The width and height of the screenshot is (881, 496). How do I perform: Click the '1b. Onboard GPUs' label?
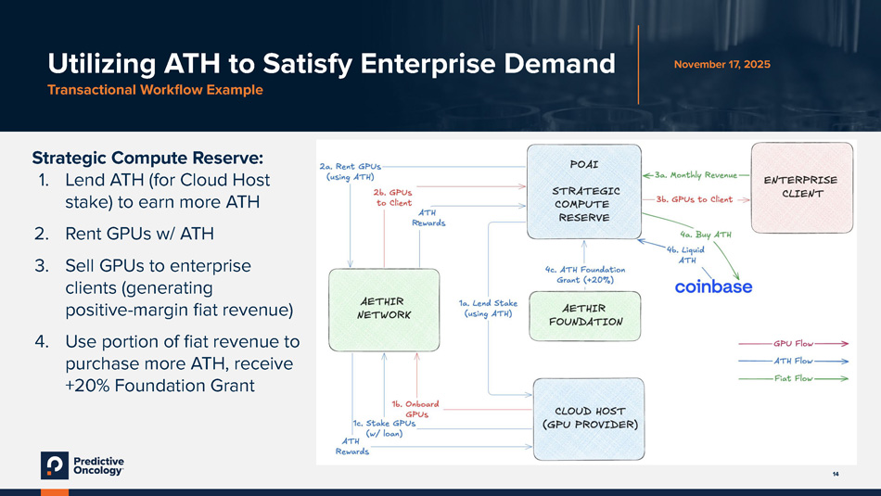coord(415,409)
